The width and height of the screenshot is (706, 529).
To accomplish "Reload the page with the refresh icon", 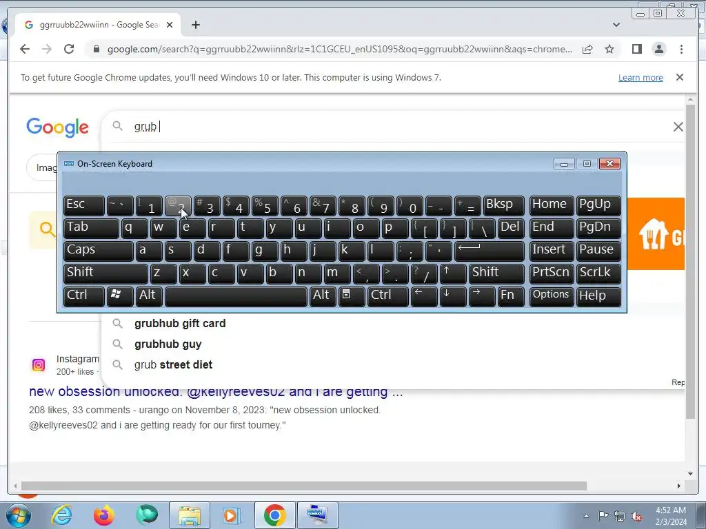I will click(x=69, y=49).
